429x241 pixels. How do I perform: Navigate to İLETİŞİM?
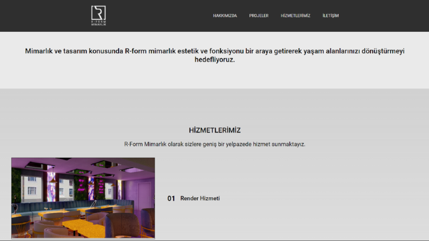click(x=331, y=16)
